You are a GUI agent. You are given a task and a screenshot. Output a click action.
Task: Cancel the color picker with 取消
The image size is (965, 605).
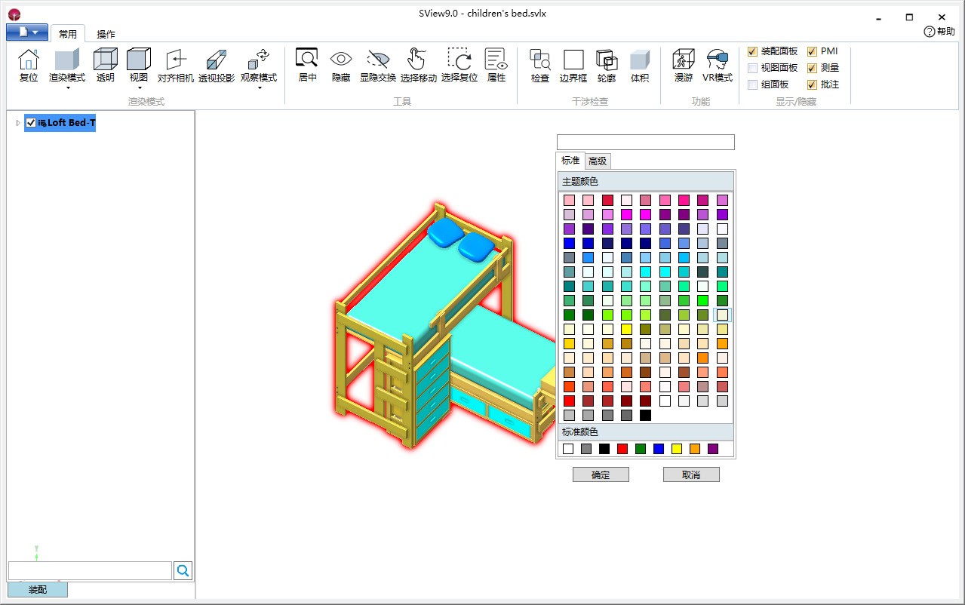coord(691,474)
